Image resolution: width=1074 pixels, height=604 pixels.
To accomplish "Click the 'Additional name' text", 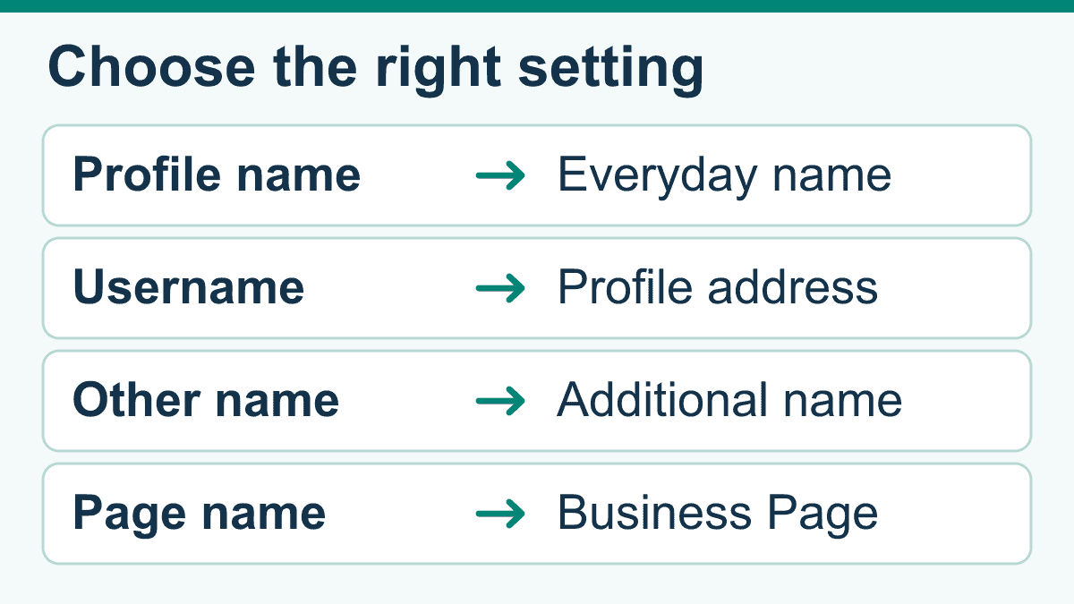I will pyautogui.click(x=729, y=401).
